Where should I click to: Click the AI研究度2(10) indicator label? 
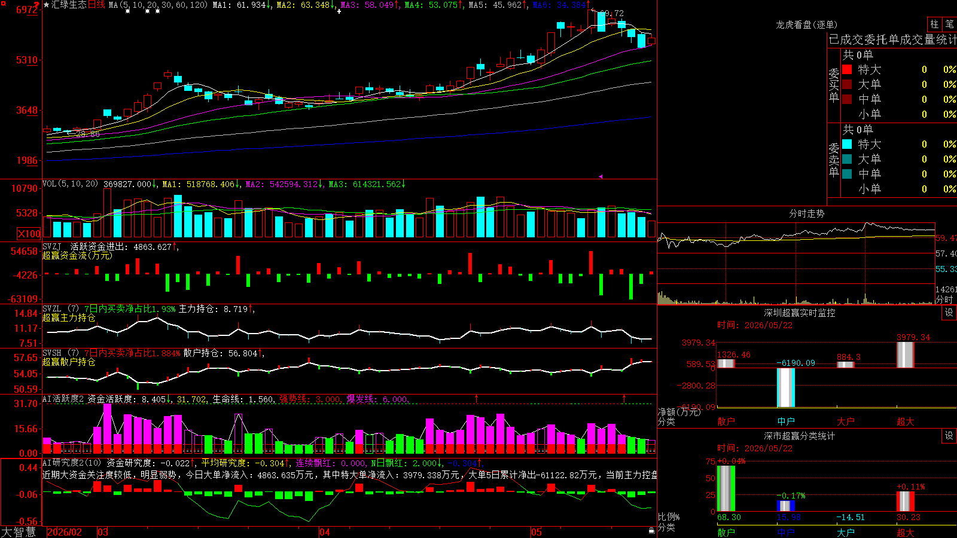click(72, 463)
